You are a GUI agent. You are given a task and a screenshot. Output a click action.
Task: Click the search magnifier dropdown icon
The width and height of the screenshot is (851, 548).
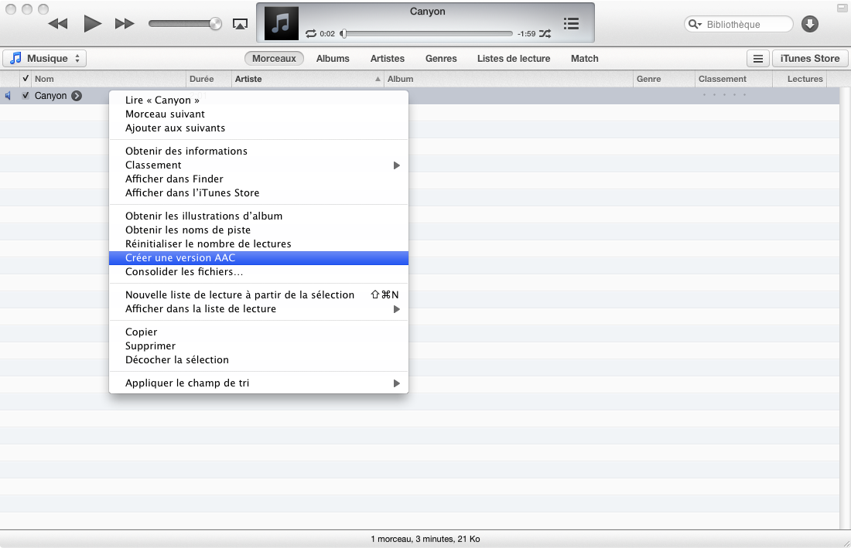click(x=695, y=25)
